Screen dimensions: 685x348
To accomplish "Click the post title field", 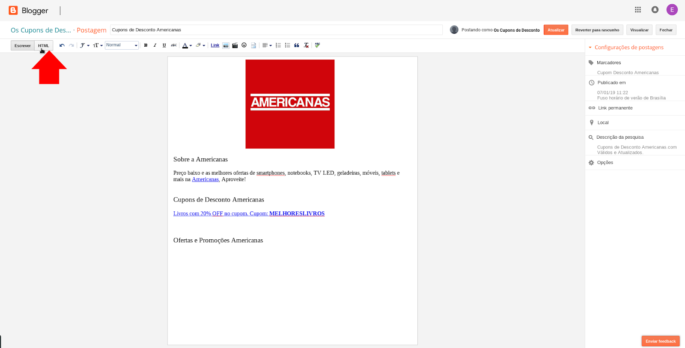I will pos(276,30).
